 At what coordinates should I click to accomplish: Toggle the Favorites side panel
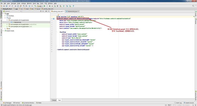1,85
